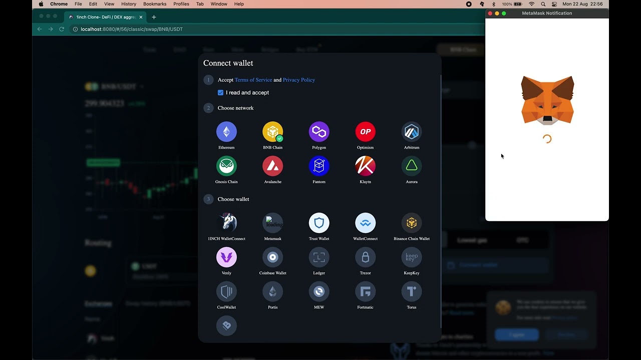Open the Help menu

(x=239, y=4)
